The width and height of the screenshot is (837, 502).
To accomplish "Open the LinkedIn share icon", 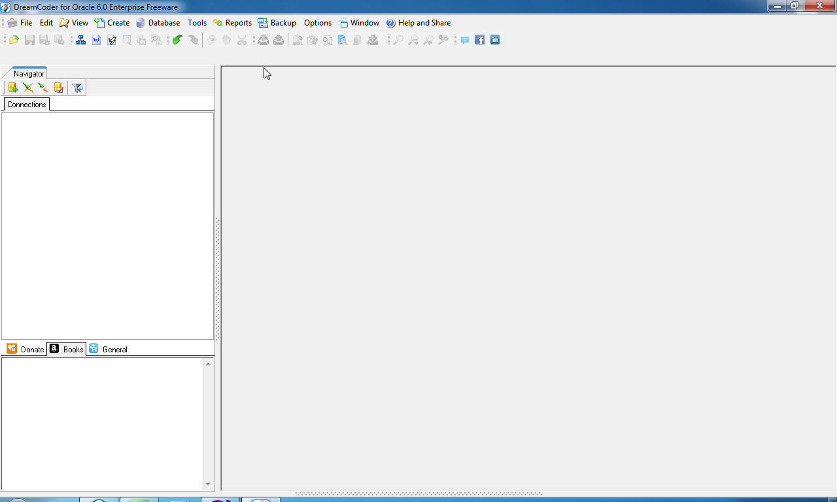I will tap(495, 40).
